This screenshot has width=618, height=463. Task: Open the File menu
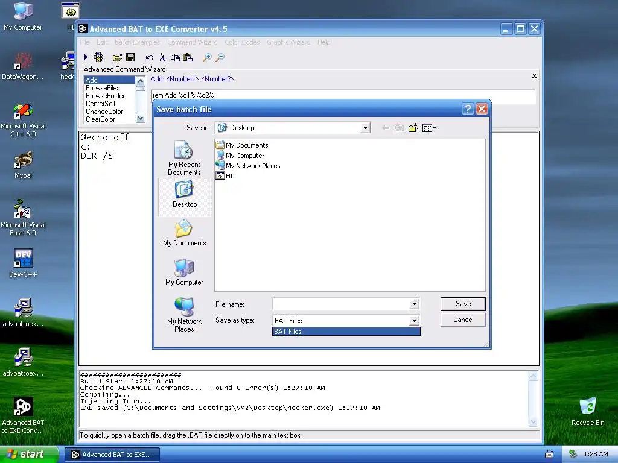84,42
